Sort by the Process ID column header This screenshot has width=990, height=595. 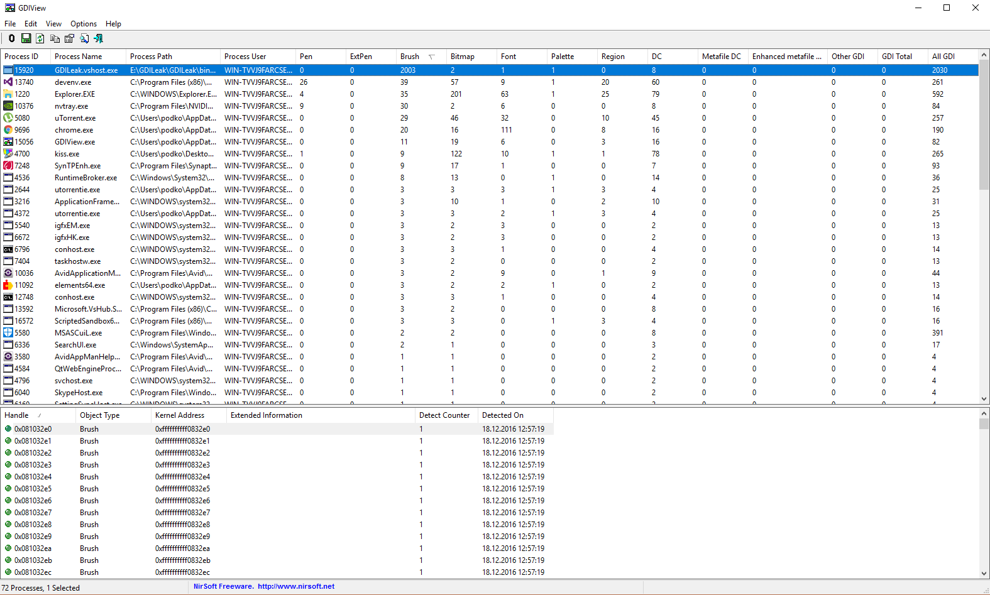(26, 57)
